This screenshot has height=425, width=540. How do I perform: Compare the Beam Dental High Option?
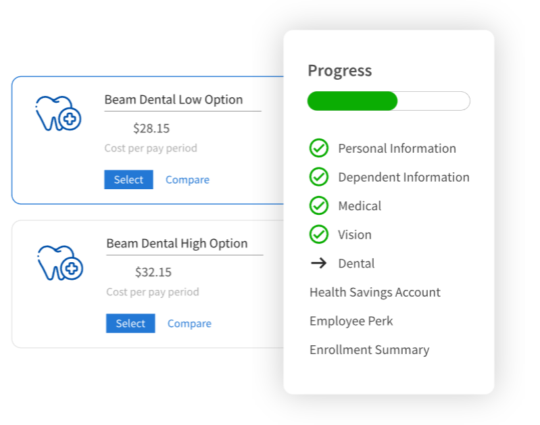point(189,324)
